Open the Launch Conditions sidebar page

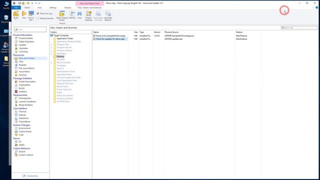tap(27, 101)
